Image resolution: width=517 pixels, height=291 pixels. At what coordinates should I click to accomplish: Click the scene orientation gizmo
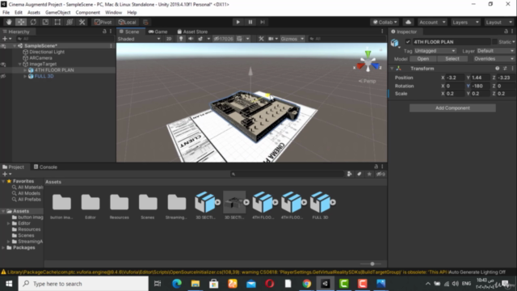tap(368, 62)
